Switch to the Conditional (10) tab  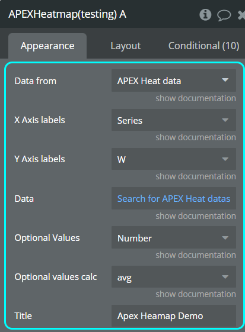click(203, 46)
